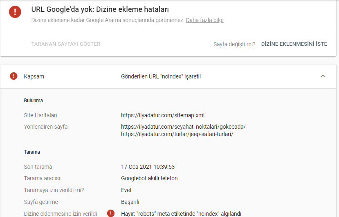Click the Bulunma section heading
The width and height of the screenshot is (339, 217).
pos(33,101)
